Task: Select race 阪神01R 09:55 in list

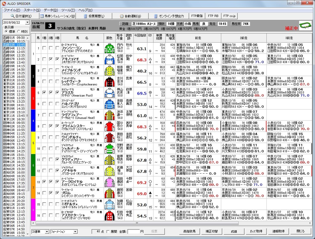Action: pos(14,123)
